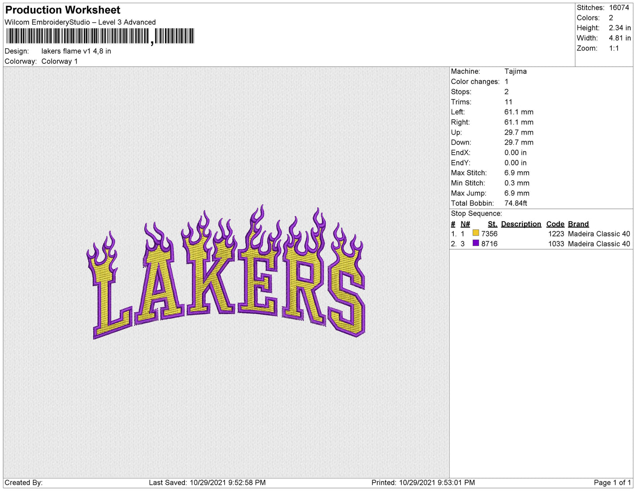The height and width of the screenshot is (491, 636).
Task: Click the 'Colorway 1' value
Action: coord(59,62)
